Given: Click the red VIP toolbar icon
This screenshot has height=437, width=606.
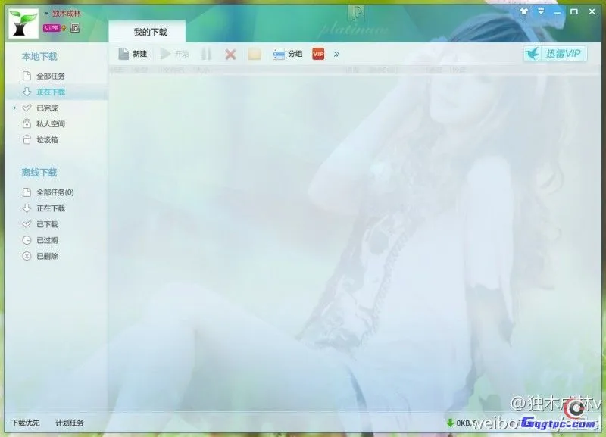Looking at the screenshot, I should [317, 54].
